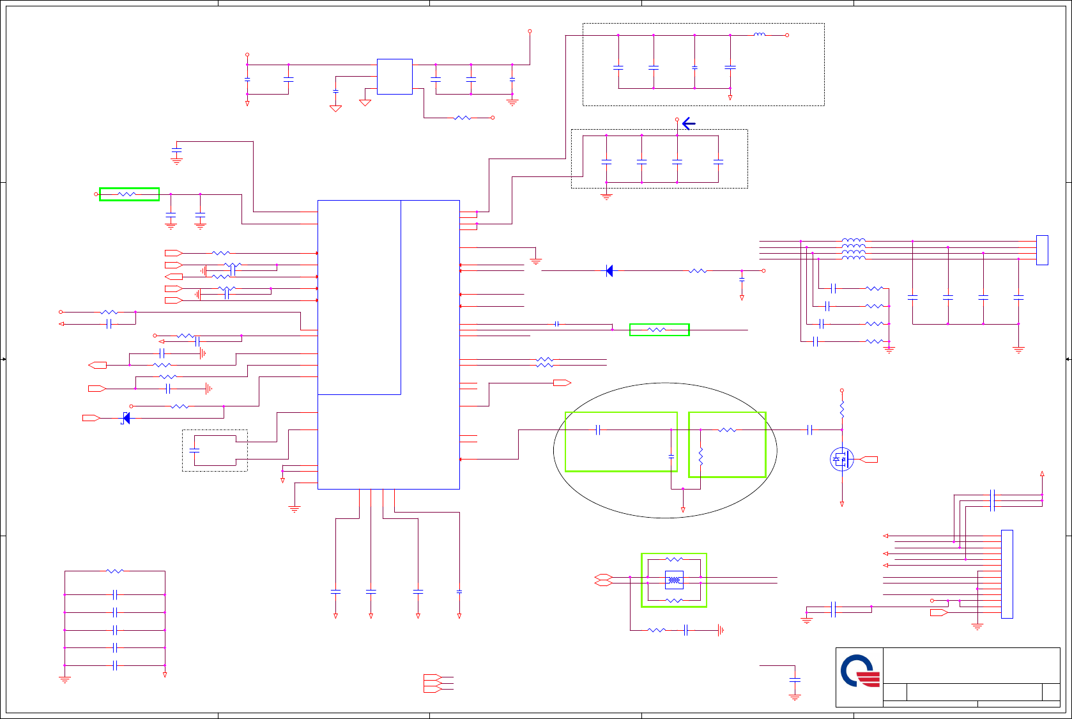Select the bidirectional ports left of the choke

coord(603,580)
